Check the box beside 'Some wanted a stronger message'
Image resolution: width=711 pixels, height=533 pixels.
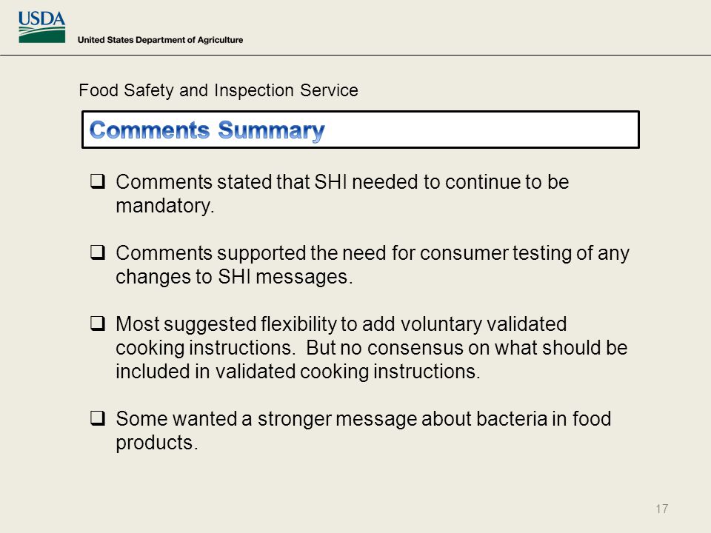[x=98, y=418]
